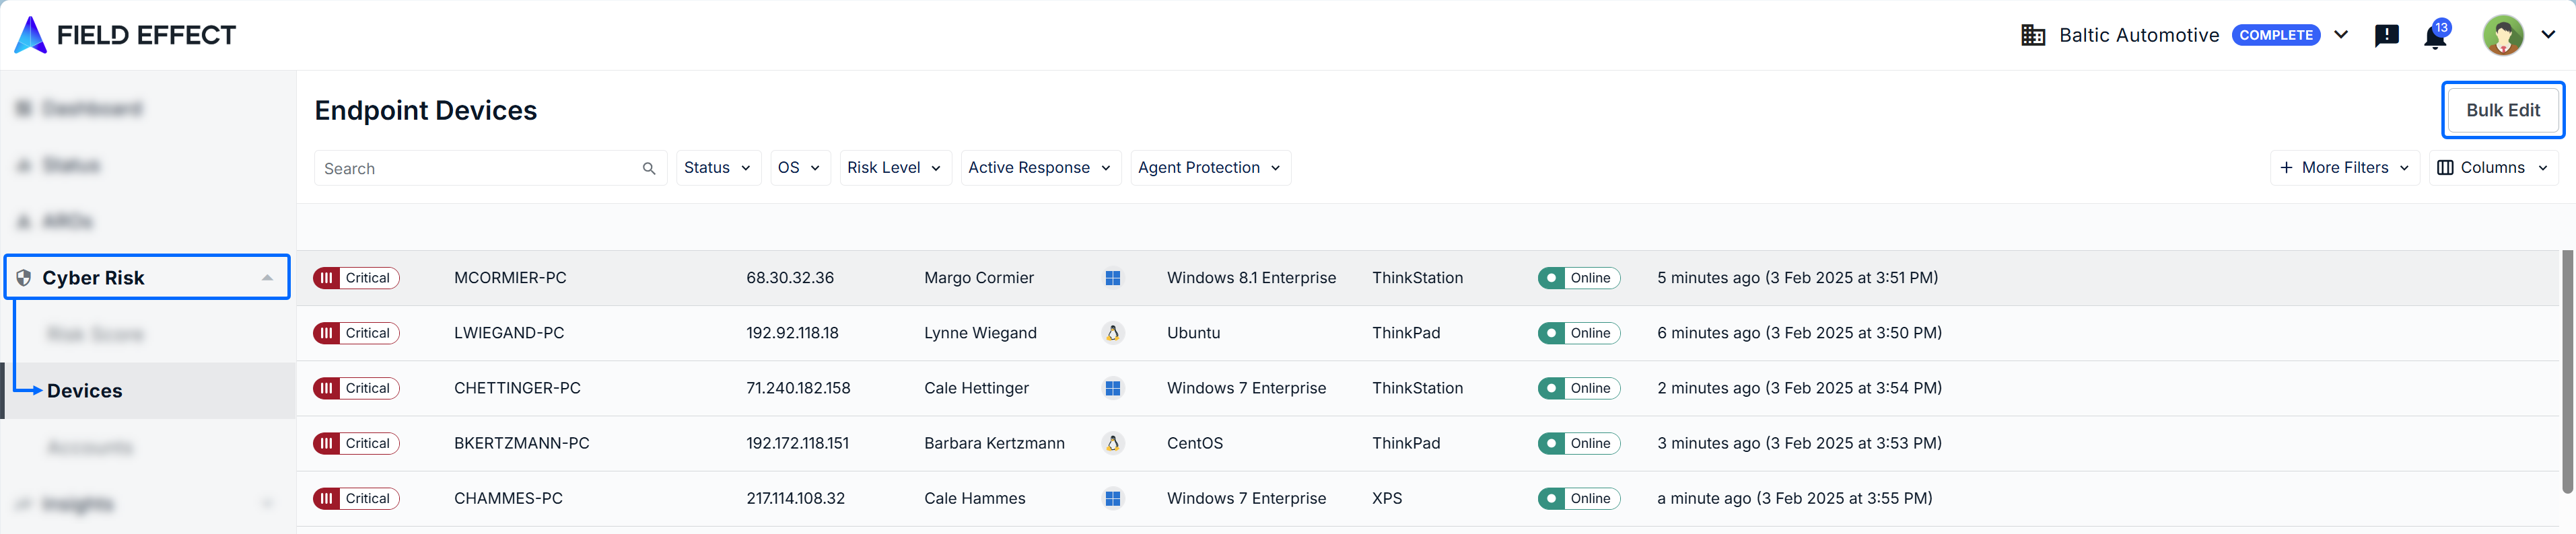The image size is (2576, 534).
Task: Select Devices in the sidebar
Action: click(x=85, y=391)
